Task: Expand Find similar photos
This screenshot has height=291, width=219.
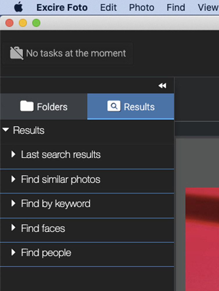Action: click(x=13, y=179)
